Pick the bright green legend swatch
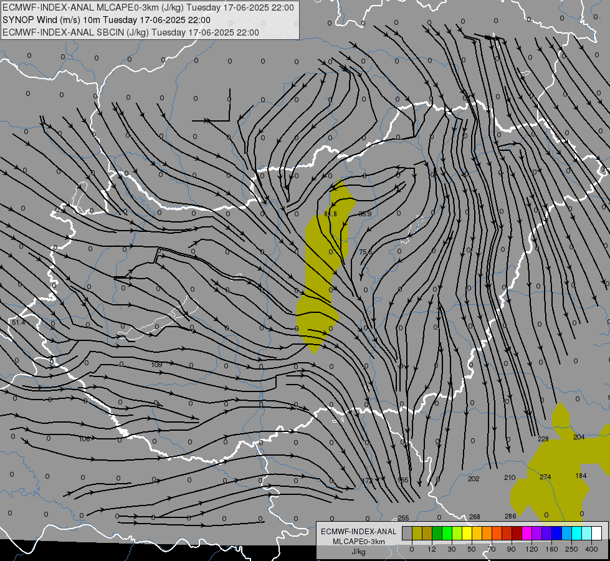This screenshot has height=561, width=610. coord(447,533)
